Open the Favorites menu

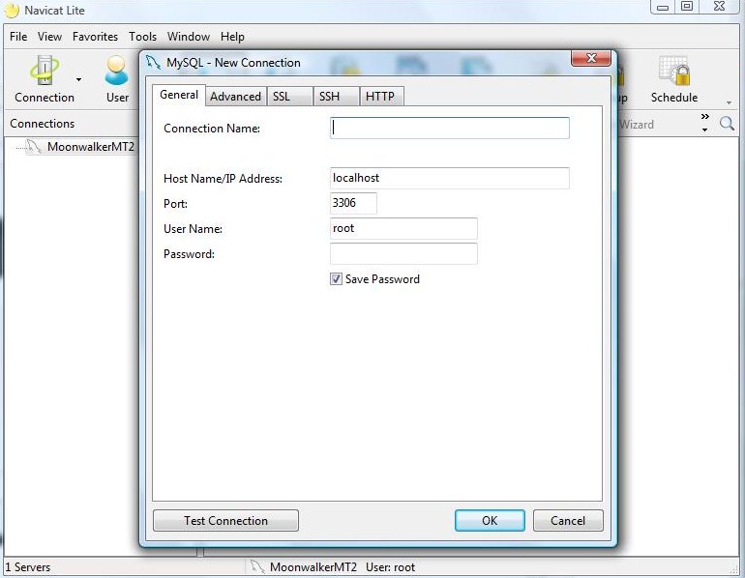95,37
